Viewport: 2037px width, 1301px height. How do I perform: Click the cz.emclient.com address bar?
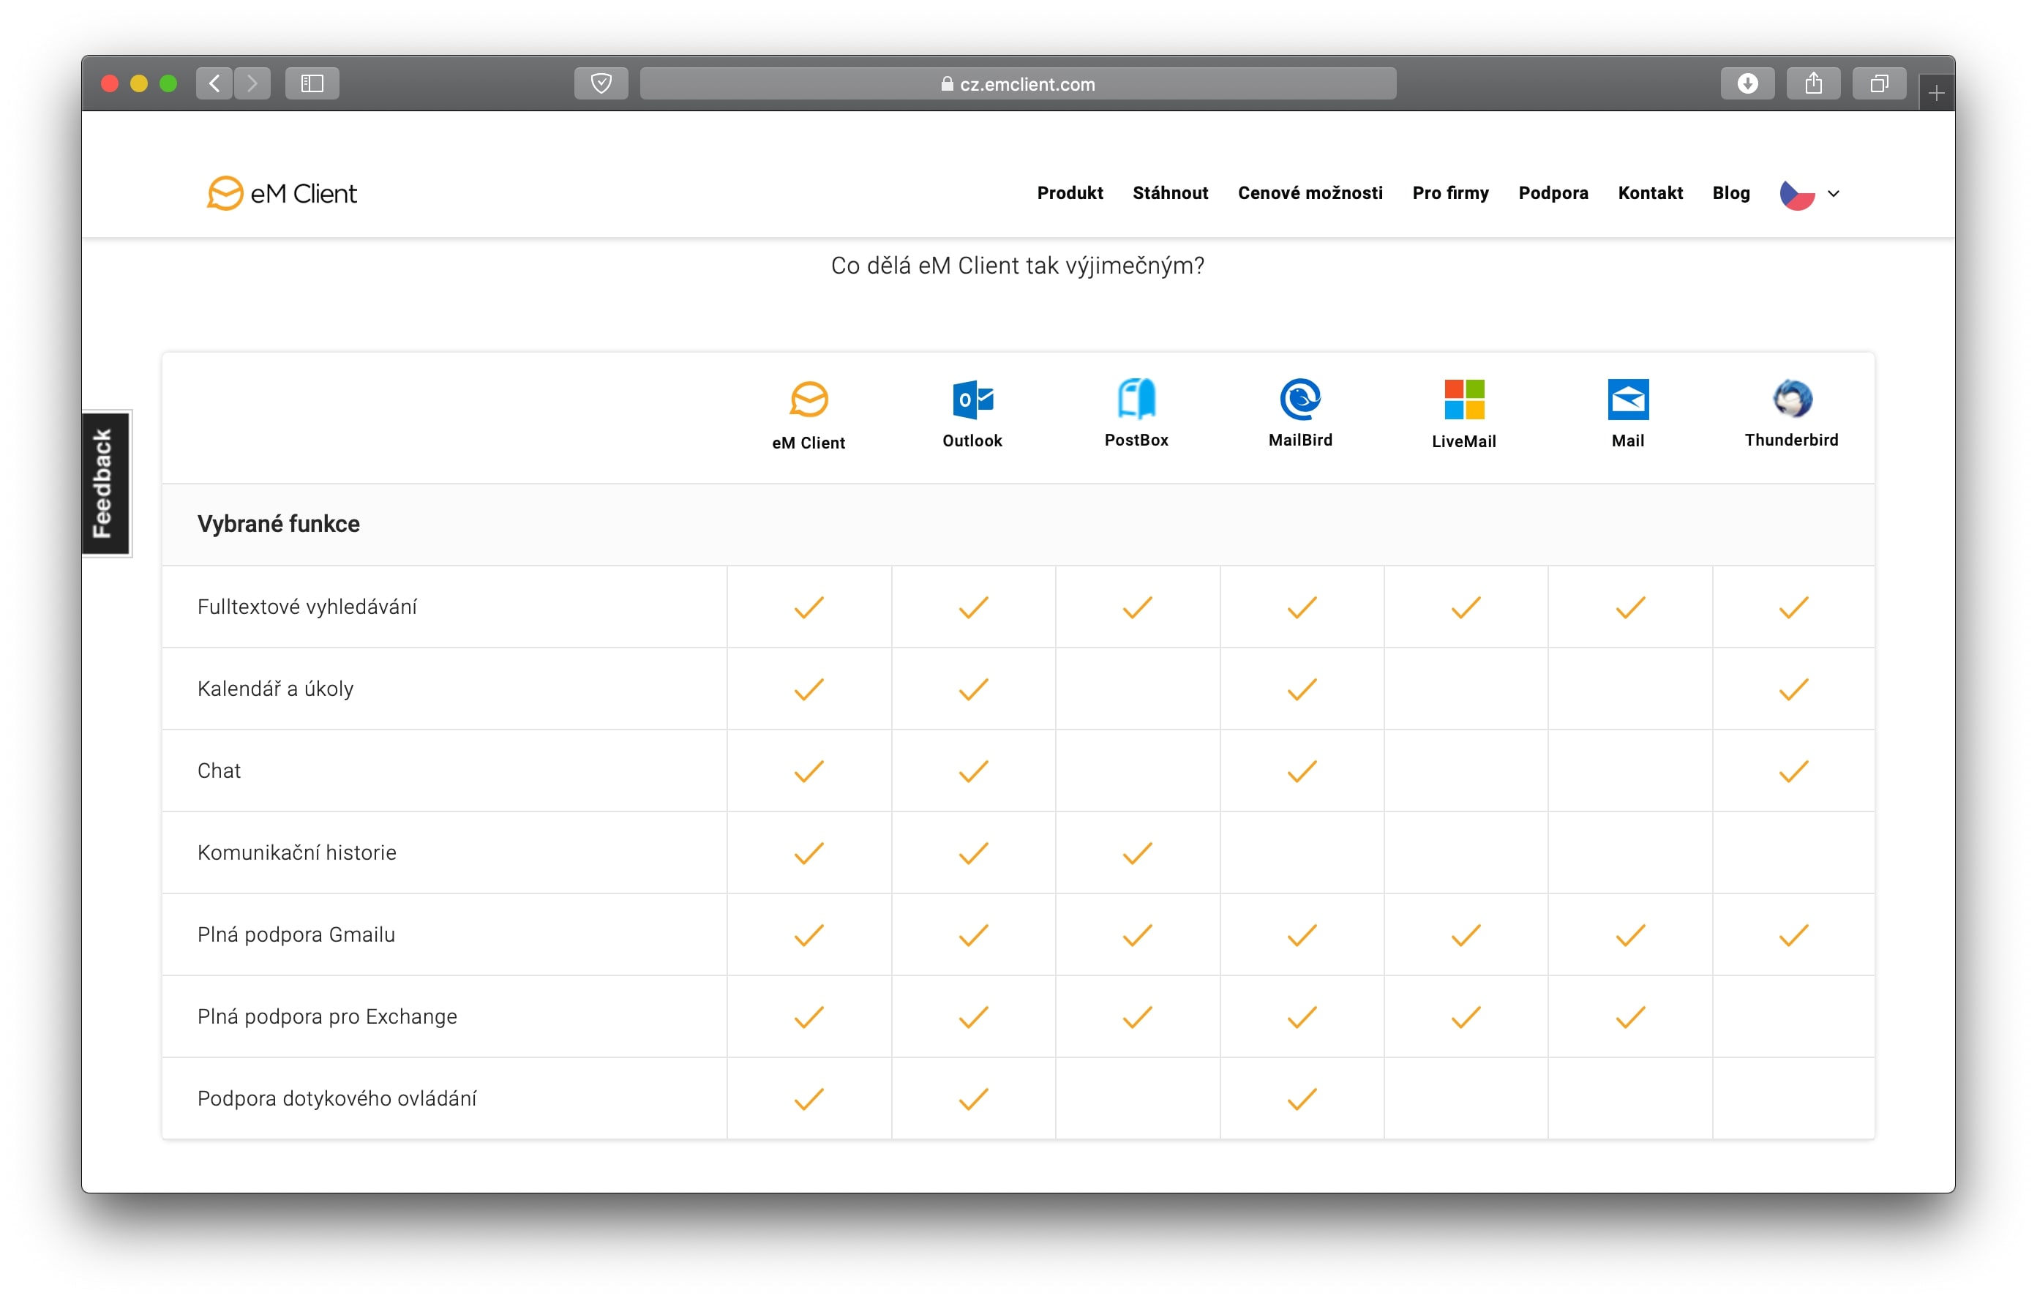click(x=1018, y=83)
